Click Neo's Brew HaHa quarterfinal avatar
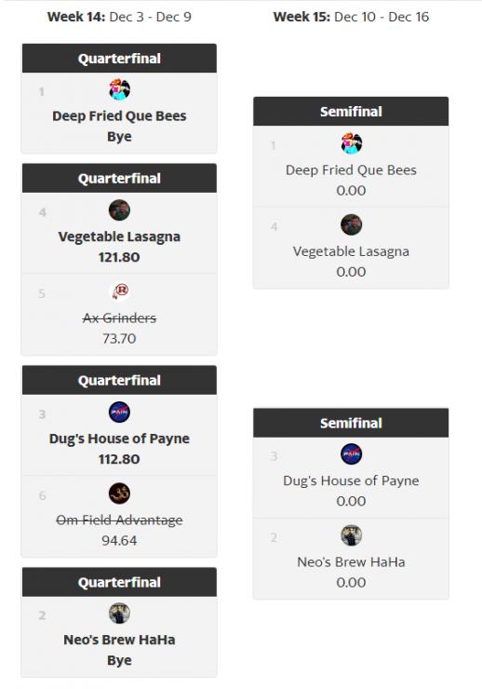The width and height of the screenshot is (482, 689). coord(119,614)
